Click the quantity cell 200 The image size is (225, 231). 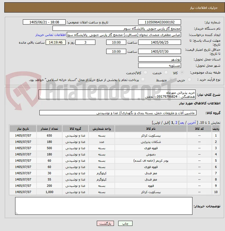click(49, 186)
